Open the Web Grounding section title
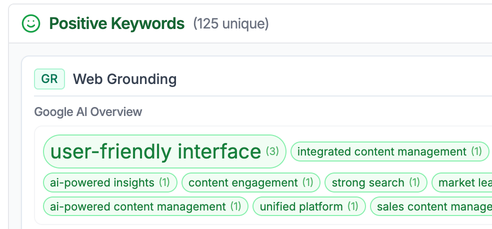 124,79
